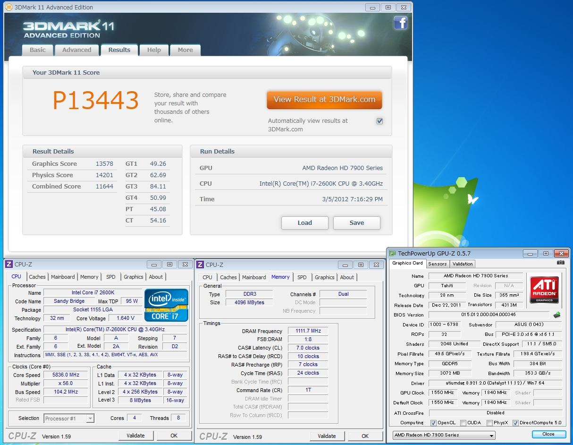Click the 3DMark 11 title bar icon
This screenshot has width=573, height=445.
click(8, 7)
